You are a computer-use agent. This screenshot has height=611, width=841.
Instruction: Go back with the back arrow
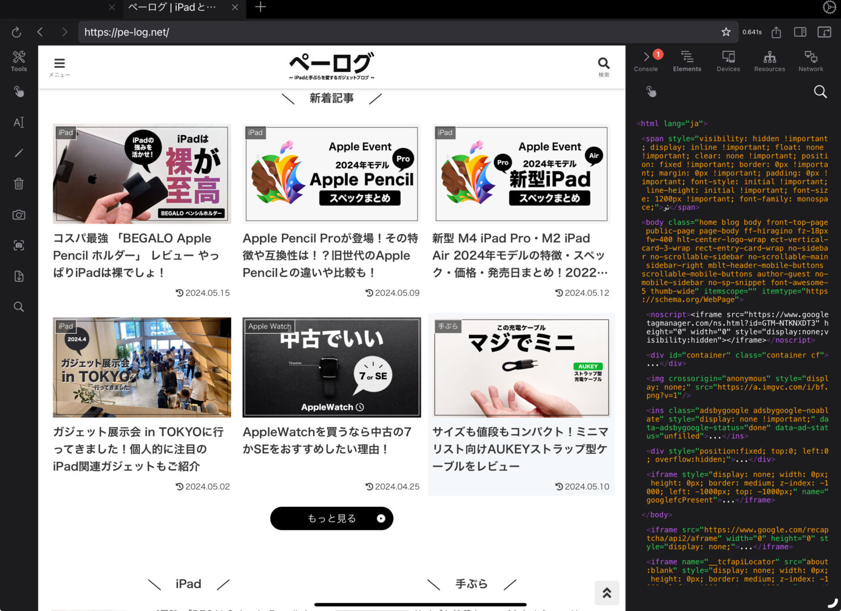pyautogui.click(x=40, y=32)
